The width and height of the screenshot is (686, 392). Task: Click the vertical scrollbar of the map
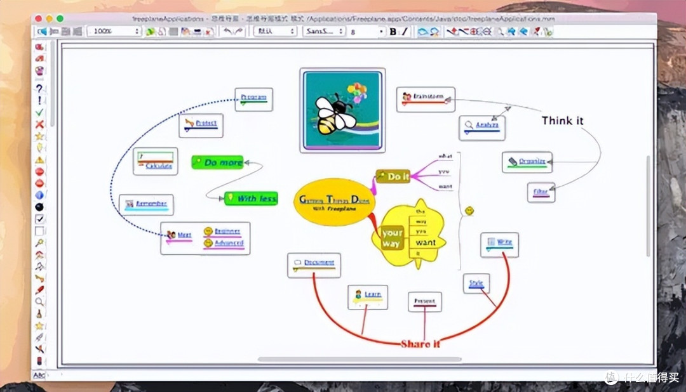pyautogui.click(x=649, y=206)
